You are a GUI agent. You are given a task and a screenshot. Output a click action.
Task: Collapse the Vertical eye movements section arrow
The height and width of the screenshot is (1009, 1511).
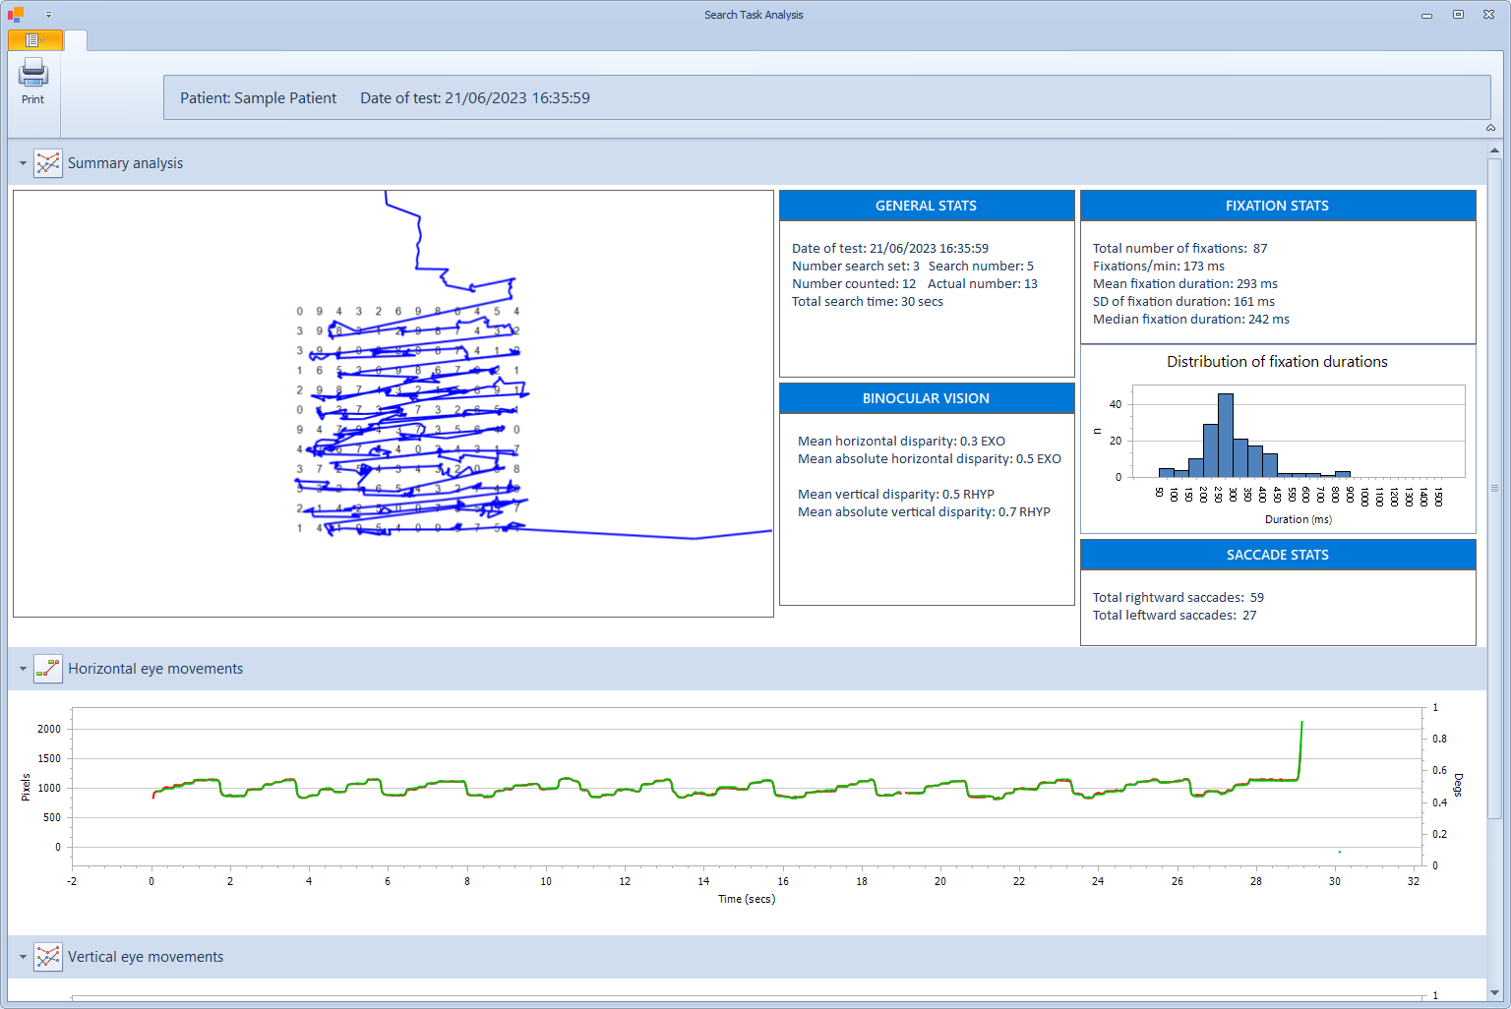23,957
